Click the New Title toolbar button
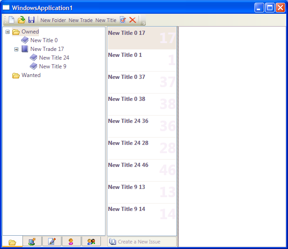288x249 pixels. click(106, 20)
